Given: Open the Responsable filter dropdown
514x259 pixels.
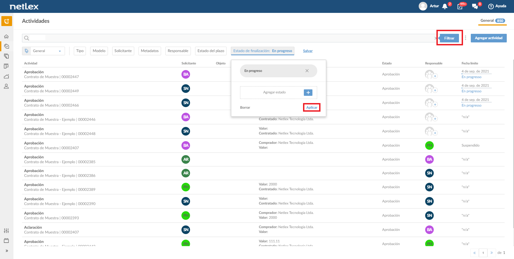Looking at the screenshot, I should point(178,51).
